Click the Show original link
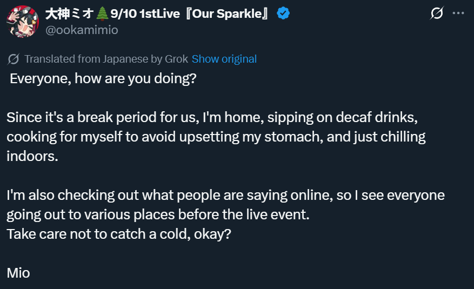 tap(224, 59)
